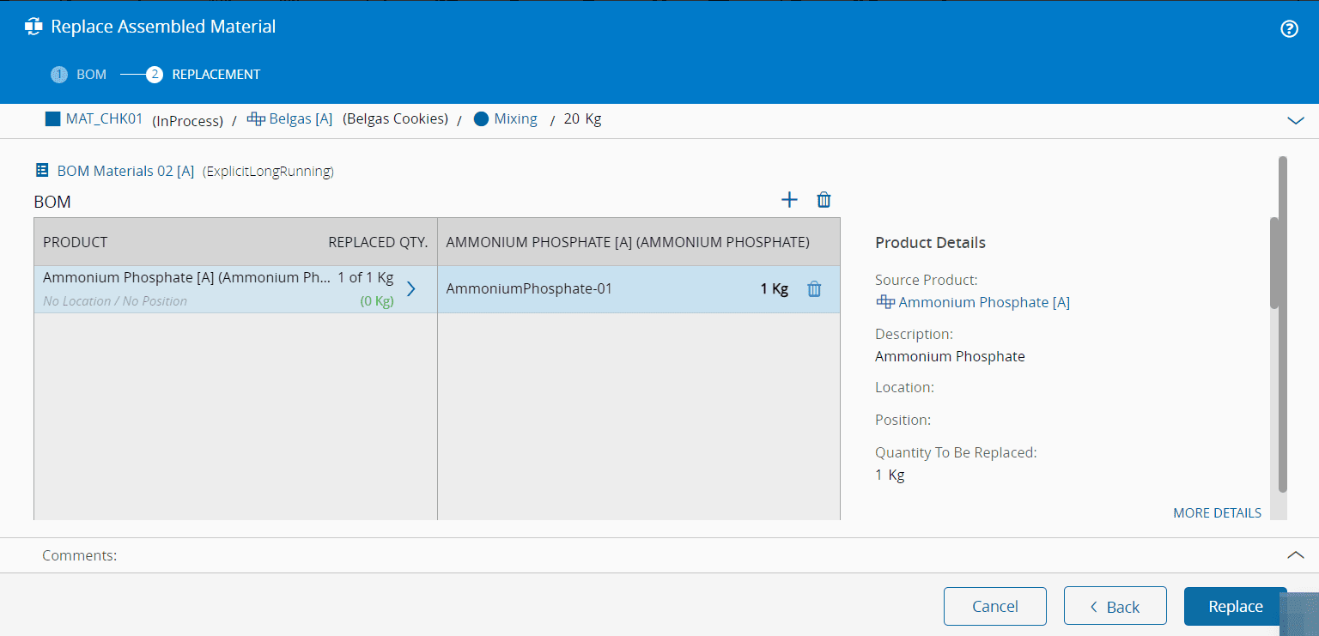Click the help question mark icon
1319x636 pixels.
click(1289, 29)
